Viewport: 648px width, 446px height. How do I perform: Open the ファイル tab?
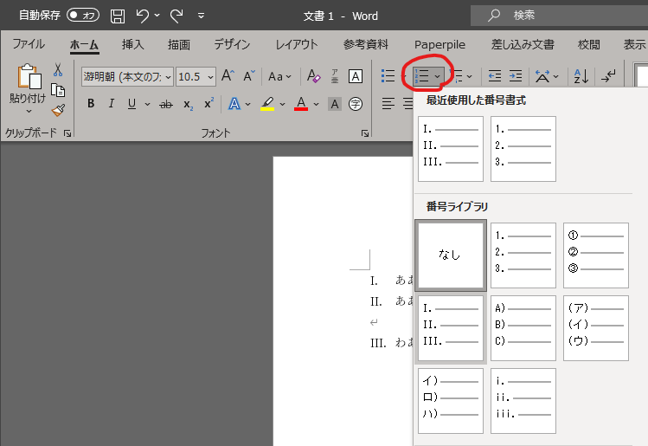pos(29,44)
